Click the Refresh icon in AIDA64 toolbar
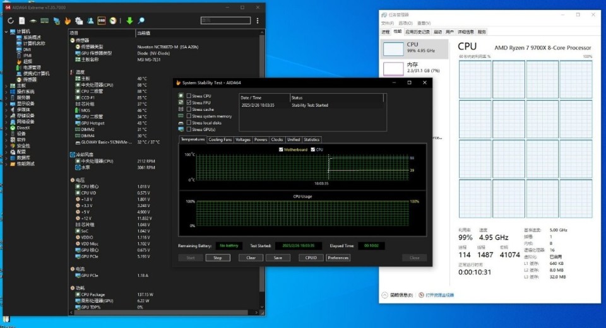The height and width of the screenshot is (328, 606). 11,21
